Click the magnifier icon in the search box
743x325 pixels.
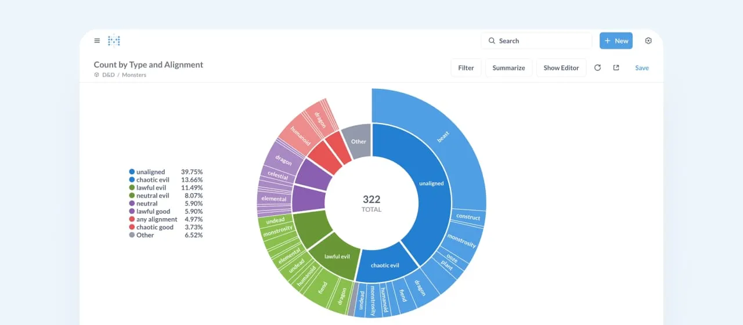point(492,41)
